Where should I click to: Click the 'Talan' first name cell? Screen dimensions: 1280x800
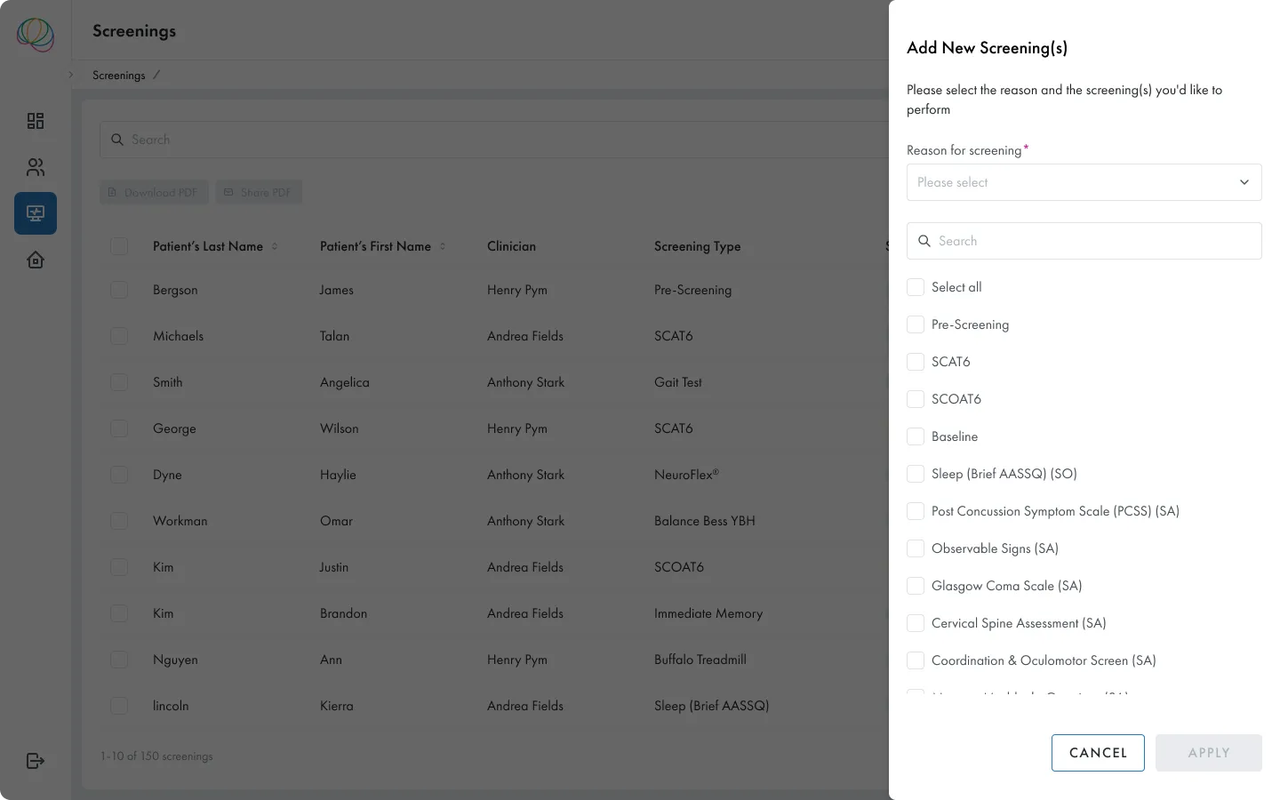click(334, 336)
